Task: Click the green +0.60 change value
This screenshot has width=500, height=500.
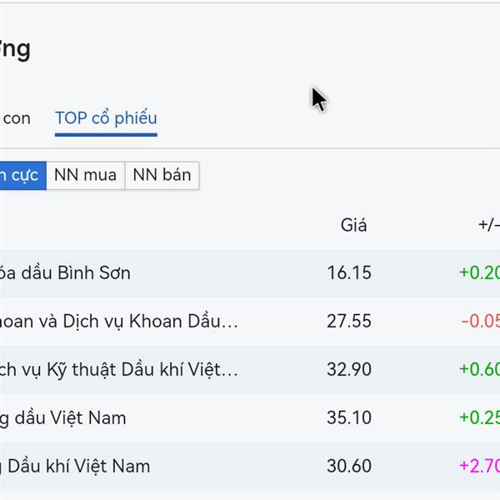Action: [x=479, y=370]
